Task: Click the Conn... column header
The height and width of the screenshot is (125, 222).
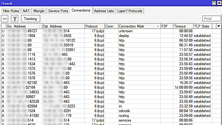Action: point(111,26)
